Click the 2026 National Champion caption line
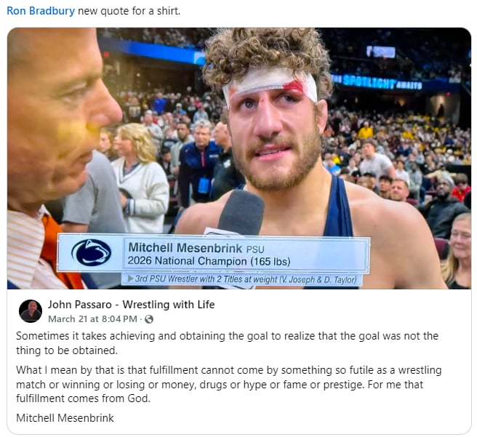477x437 pixels. pos(209,261)
